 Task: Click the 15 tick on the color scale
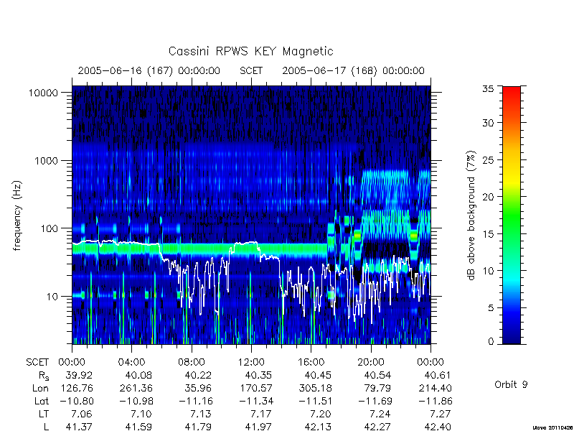click(x=488, y=234)
